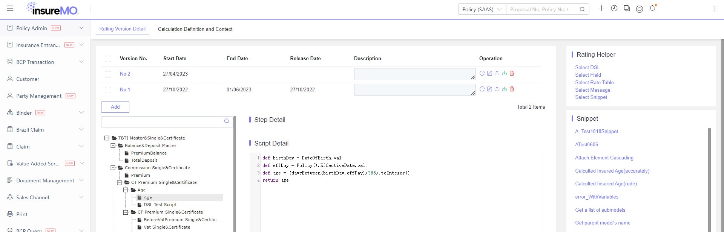The width and height of the screenshot is (724, 232).
Task: Switch to the Rating Version Detail tab
Action: point(123,29)
